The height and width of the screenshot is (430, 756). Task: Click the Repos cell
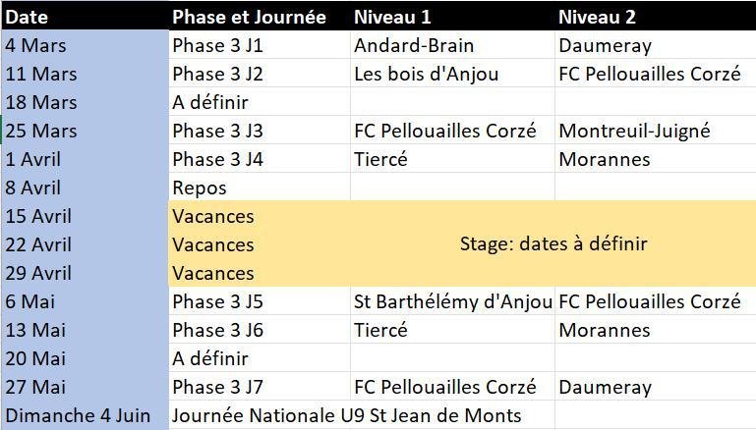[200, 188]
